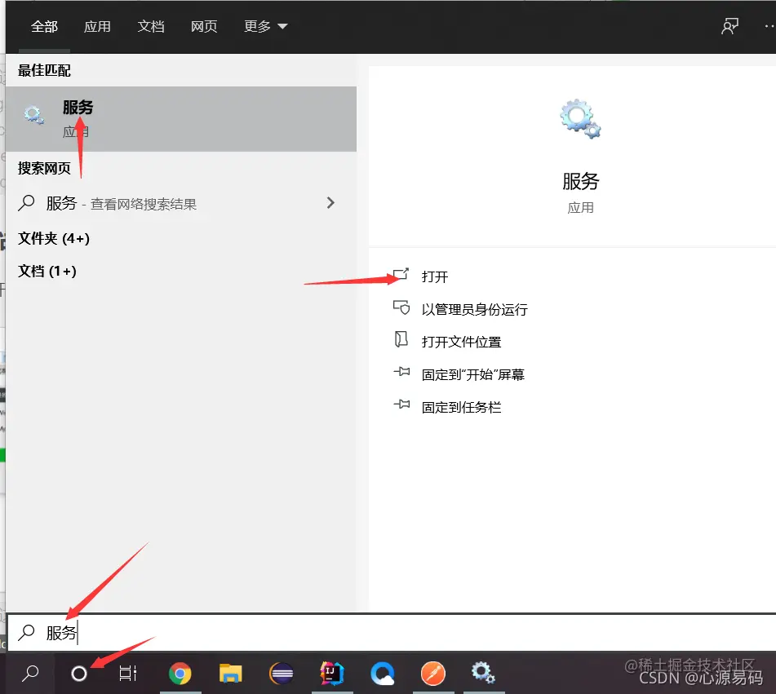Viewport: 776px width, 694px height.
Task: Click 以管理员身份运行 for 服务
Action: click(475, 309)
